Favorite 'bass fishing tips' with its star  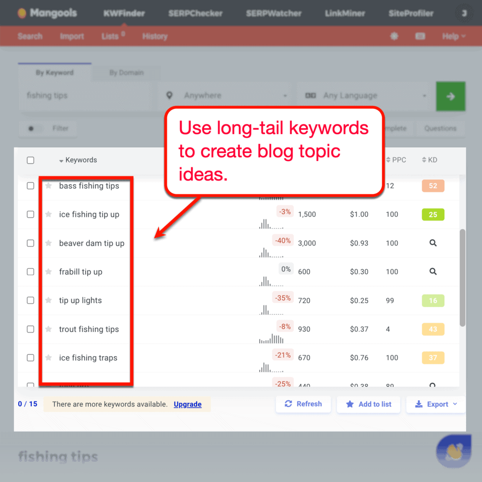pyautogui.click(x=48, y=186)
